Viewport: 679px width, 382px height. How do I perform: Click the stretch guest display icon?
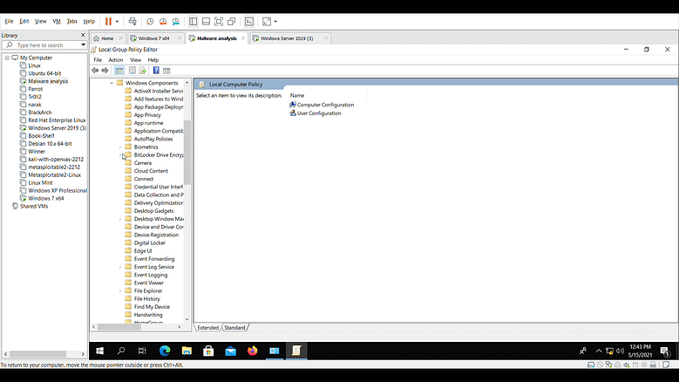tap(267, 21)
